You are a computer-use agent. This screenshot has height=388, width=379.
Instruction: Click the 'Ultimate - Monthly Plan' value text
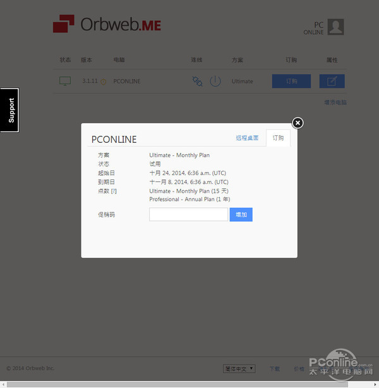pos(179,155)
